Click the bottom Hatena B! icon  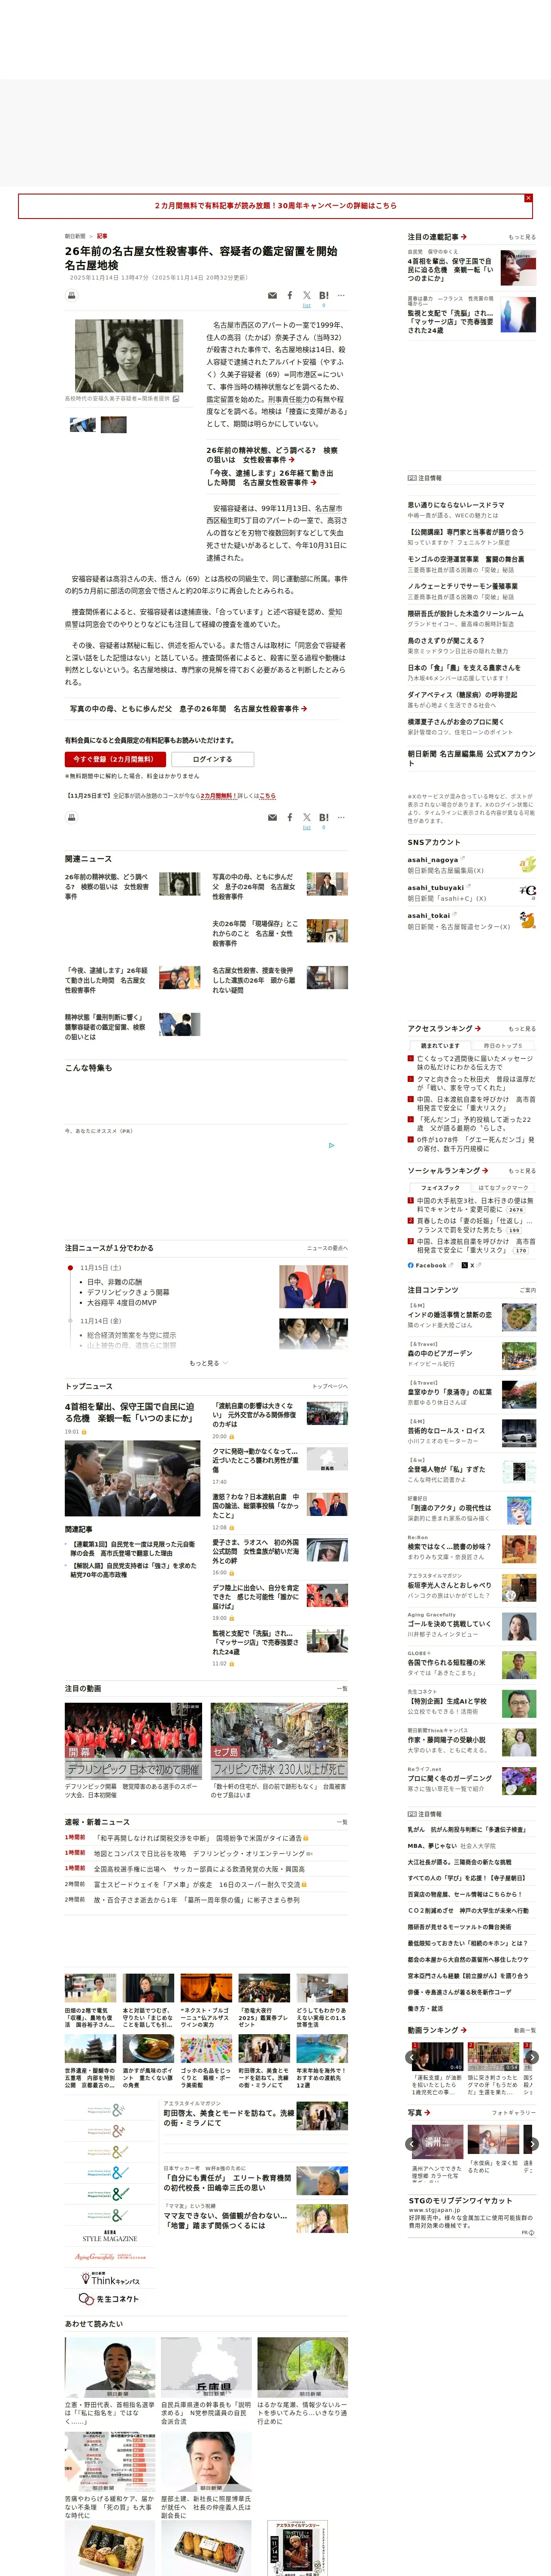coord(323,818)
